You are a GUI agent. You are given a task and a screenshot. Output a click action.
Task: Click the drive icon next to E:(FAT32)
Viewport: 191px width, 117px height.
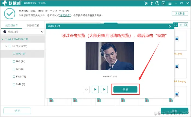pyautogui.click(x=10, y=39)
